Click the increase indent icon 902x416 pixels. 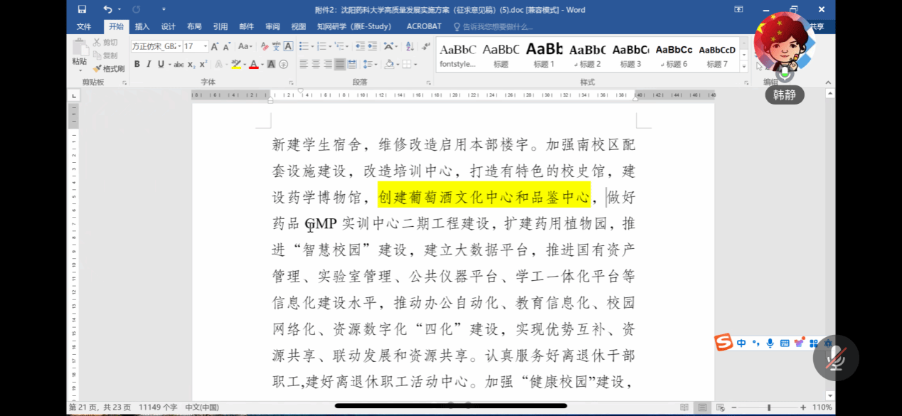[372, 46]
